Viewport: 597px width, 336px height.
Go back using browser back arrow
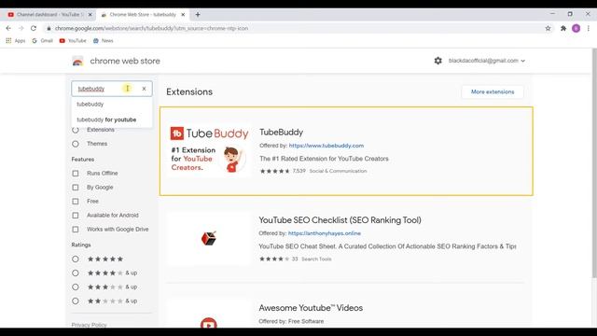click(x=8, y=28)
